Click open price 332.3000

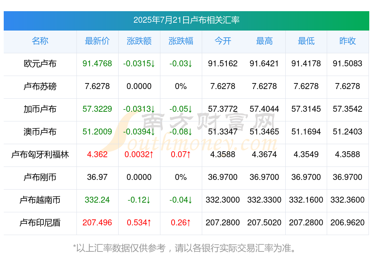(x=223, y=200)
